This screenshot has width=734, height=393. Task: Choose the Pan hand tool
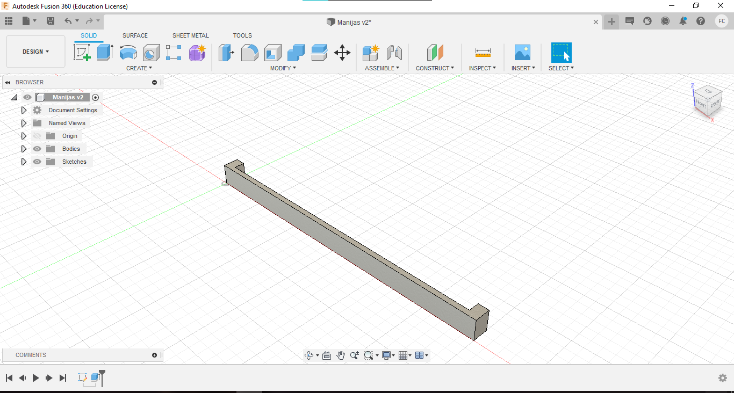click(341, 355)
